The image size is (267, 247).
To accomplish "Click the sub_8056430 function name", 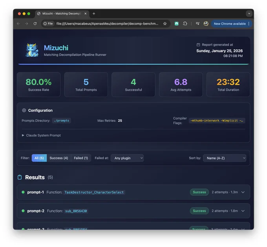I will pos(76,211).
